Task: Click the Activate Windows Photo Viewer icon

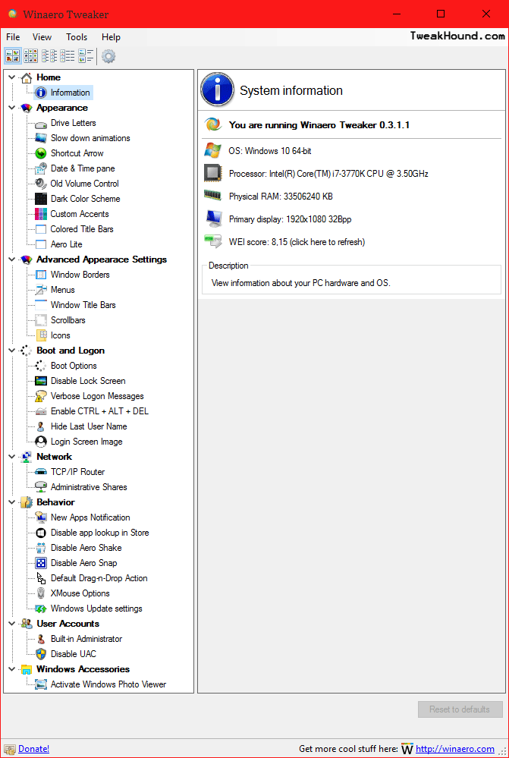Action: click(41, 684)
